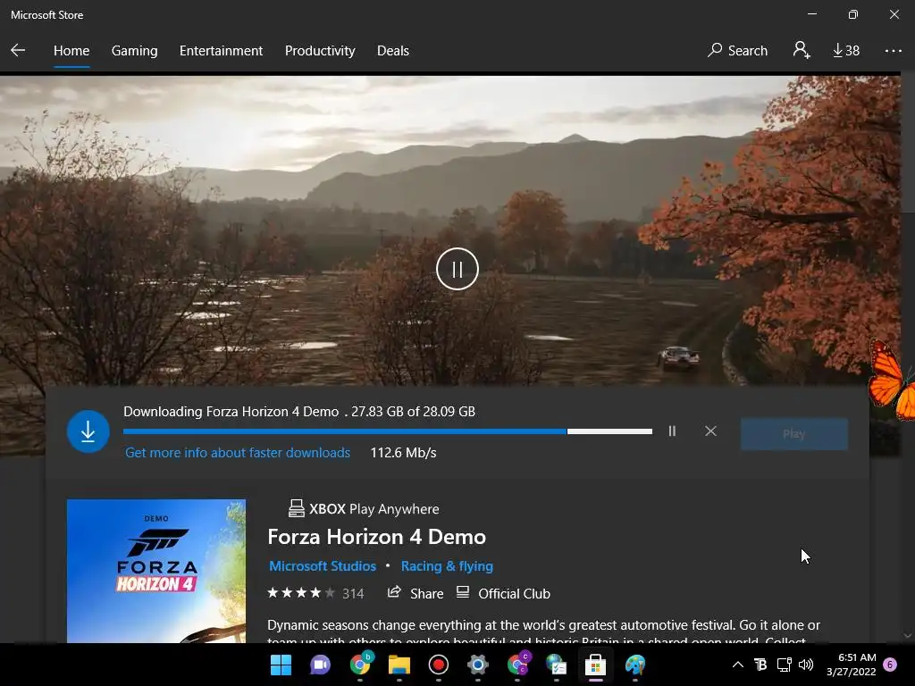Open Get more info about faster downloads
The height and width of the screenshot is (686, 915).
pos(238,453)
